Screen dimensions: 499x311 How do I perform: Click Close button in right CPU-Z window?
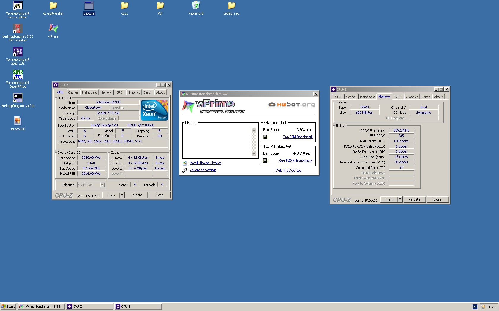coord(437,199)
